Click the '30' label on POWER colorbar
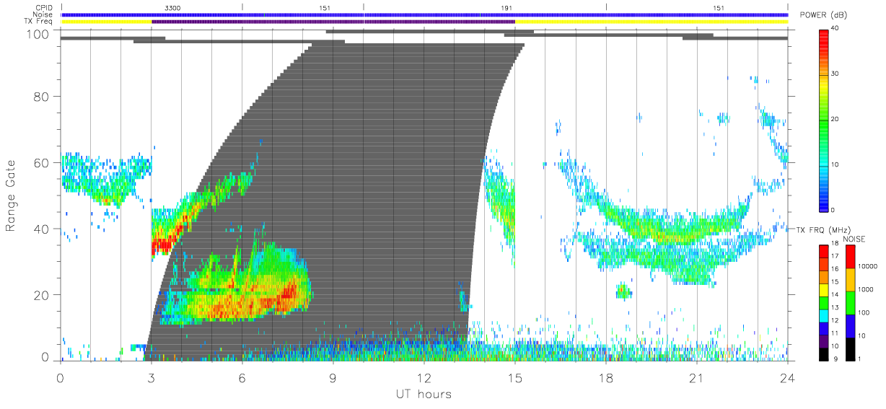 836,74
